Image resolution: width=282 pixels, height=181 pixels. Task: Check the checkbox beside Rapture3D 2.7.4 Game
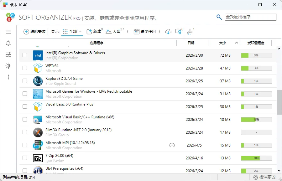[25, 81]
